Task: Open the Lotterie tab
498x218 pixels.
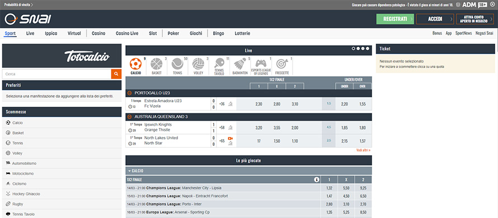Action: pyautogui.click(x=242, y=34)
